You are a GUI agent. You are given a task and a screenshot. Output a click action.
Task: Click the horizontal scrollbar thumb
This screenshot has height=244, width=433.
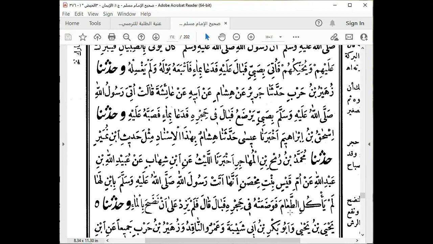(223, 240)
